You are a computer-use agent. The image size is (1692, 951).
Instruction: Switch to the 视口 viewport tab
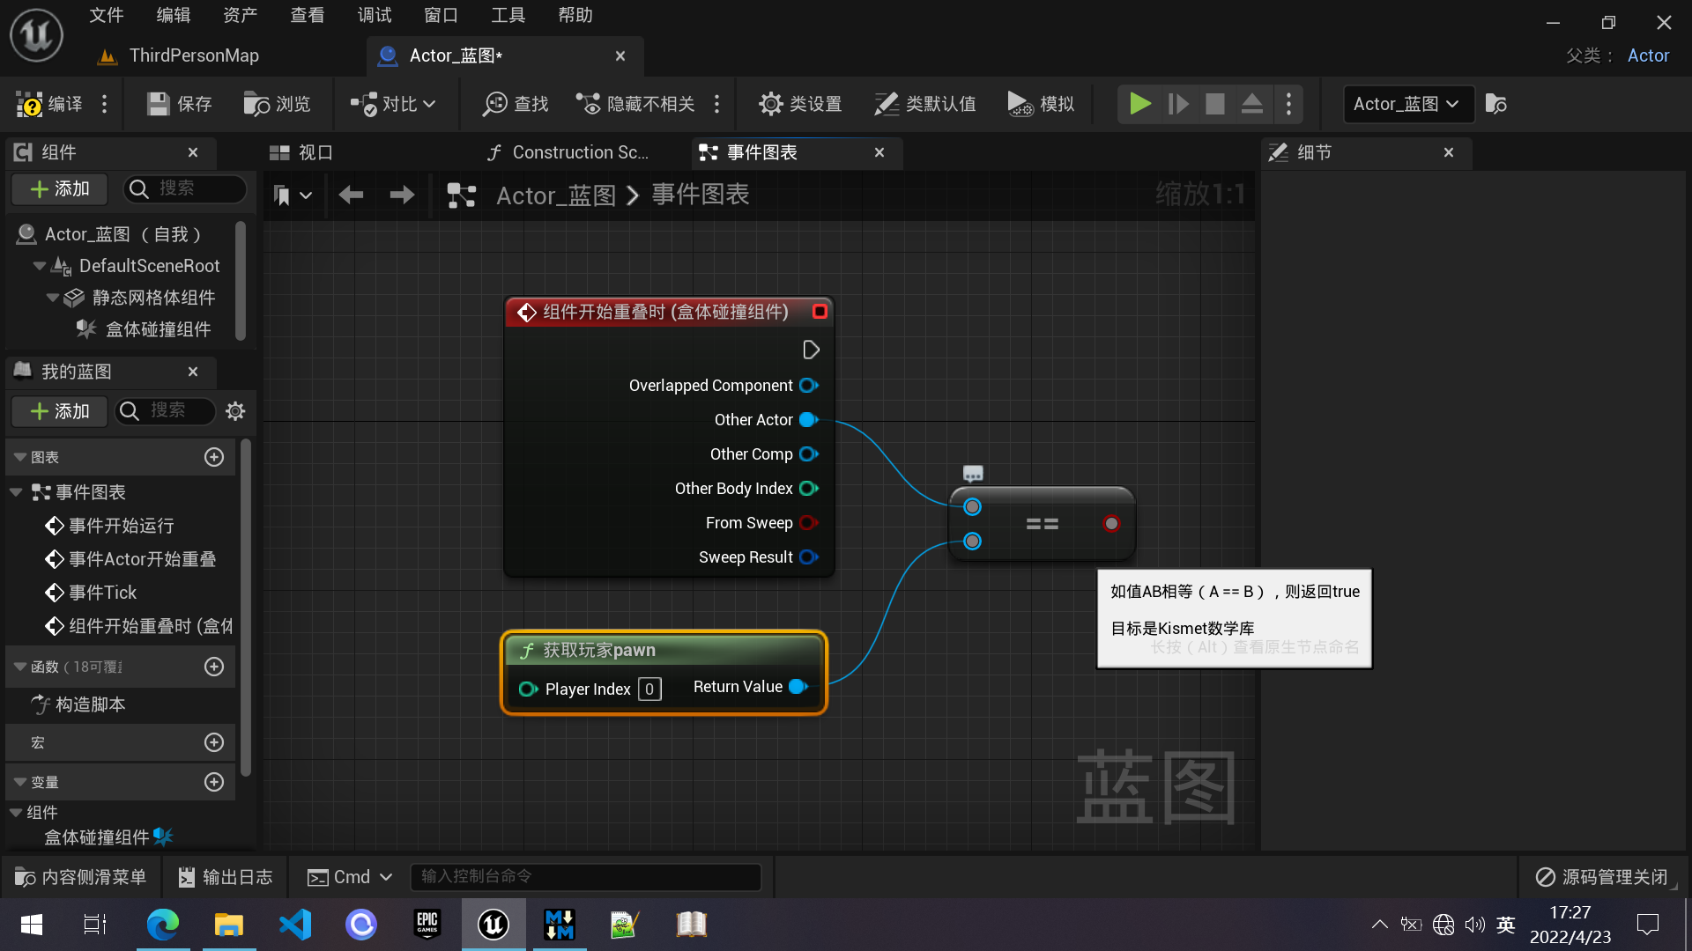click(x=300, y=151)
